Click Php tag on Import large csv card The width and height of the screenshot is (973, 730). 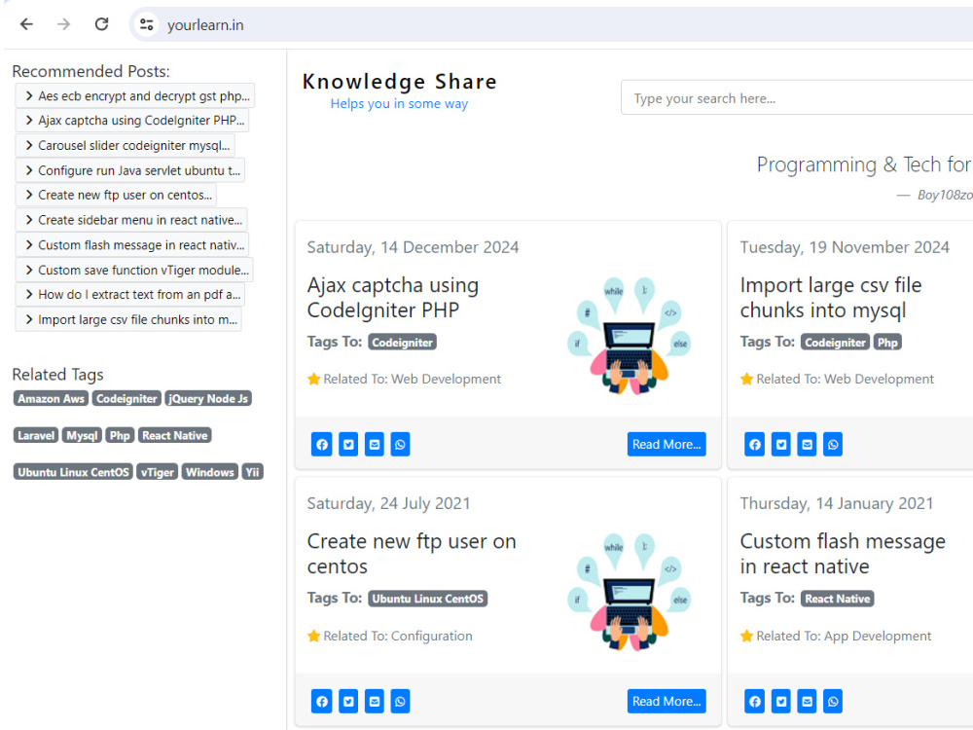coord(887,342)
